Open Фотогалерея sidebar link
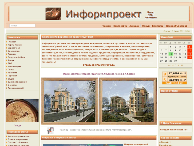This screenshot has height=146, width=194. 14,66
